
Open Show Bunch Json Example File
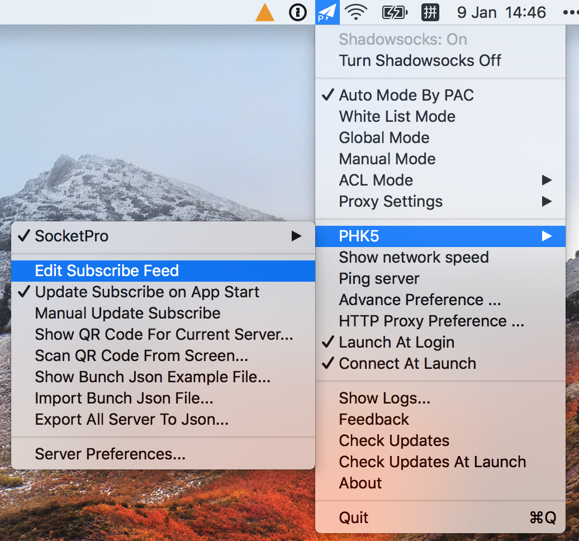[163, 377]
